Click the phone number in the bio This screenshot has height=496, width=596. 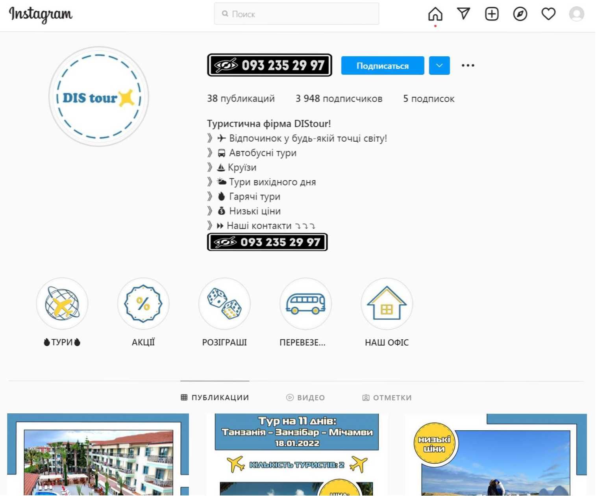pyautogui.click(x=267, y=242)
